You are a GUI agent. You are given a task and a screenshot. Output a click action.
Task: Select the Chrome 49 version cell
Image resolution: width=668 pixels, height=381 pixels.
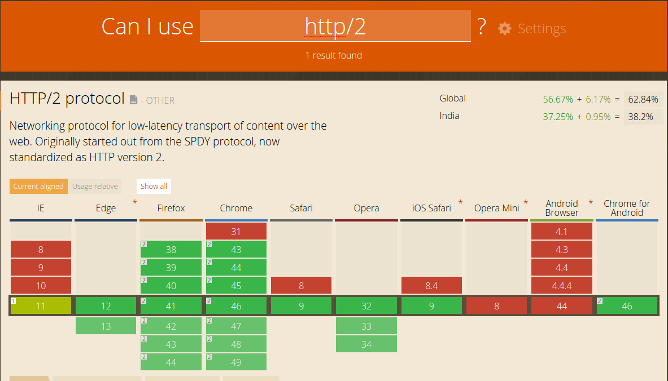236,362
